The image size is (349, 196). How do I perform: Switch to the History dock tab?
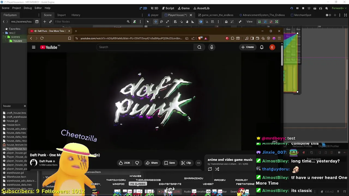76,15
